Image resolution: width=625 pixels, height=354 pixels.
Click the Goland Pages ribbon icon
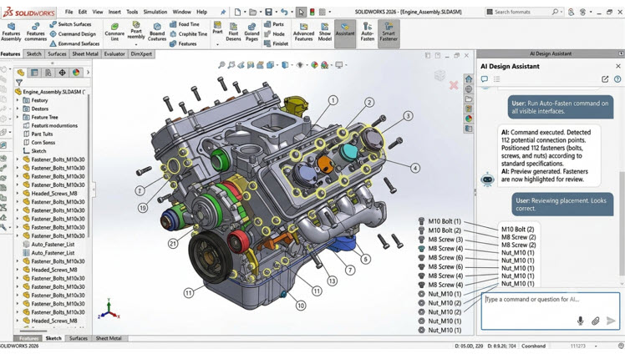(252, 32)
